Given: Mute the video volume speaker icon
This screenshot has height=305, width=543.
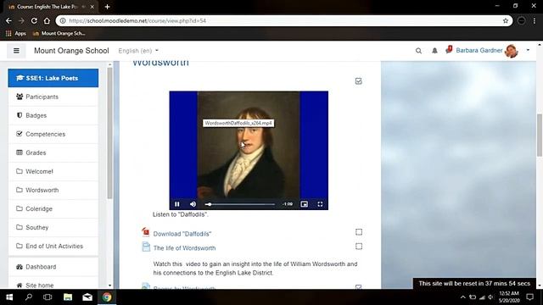Looking at the screenshot, I should coord(193,204).
